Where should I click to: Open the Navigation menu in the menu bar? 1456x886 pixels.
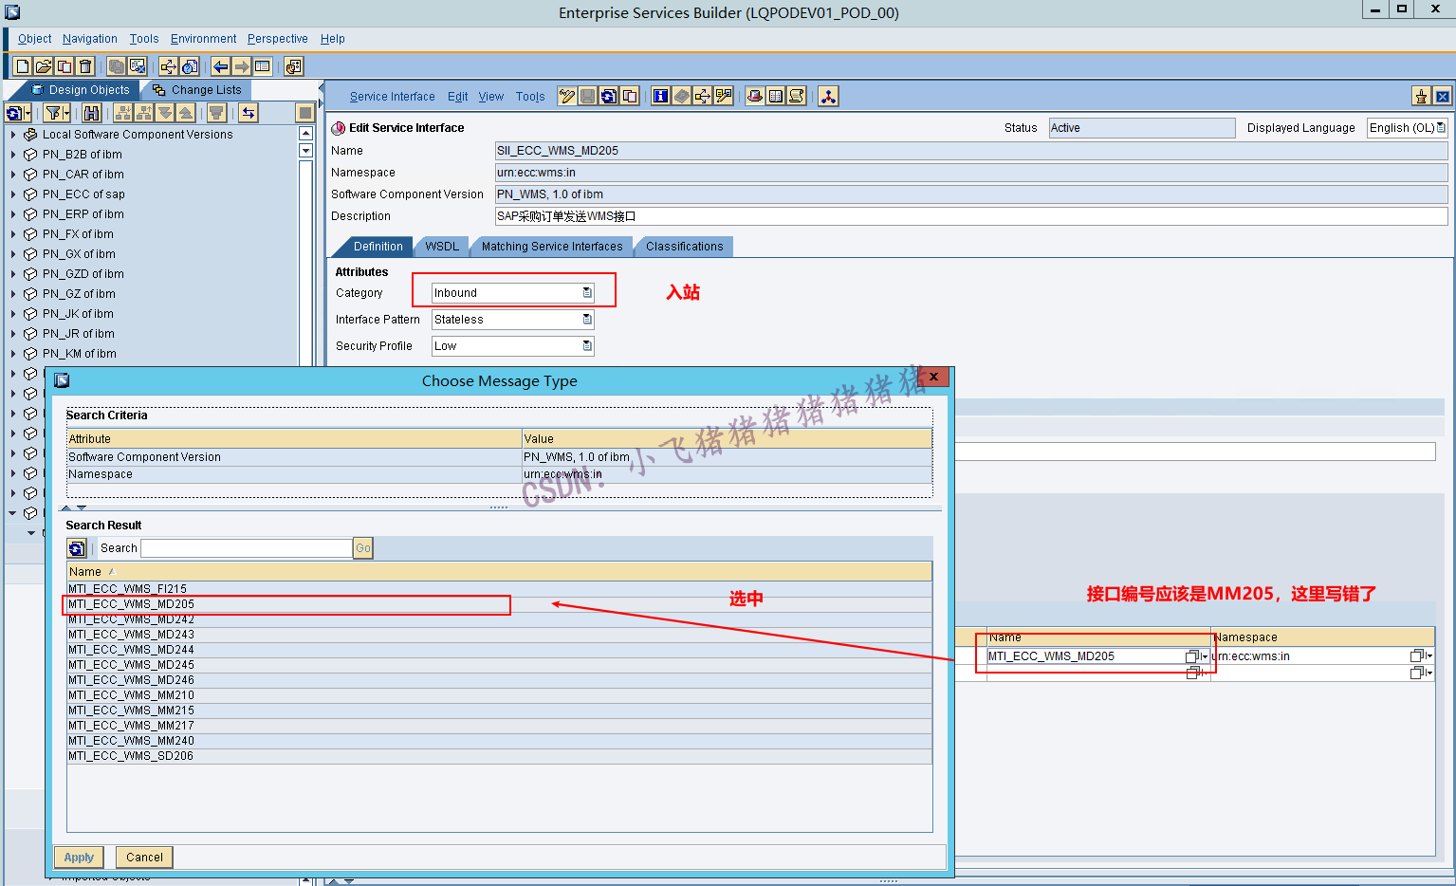pos(89,38)
